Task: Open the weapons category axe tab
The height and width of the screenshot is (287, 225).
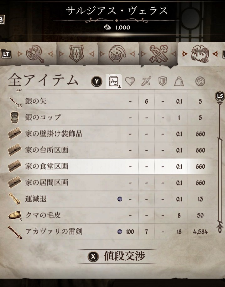Action: click(x=35, y=54)
